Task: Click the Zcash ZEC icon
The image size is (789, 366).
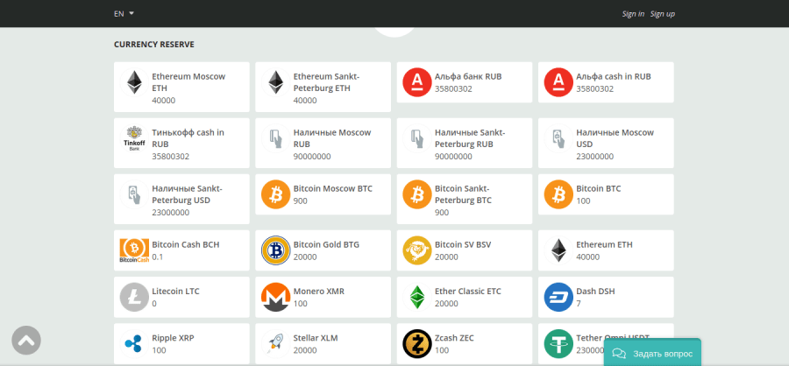Action: [x=417, y=344]
